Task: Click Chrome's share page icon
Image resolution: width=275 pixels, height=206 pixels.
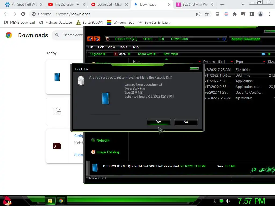Action: coord(198,14)
